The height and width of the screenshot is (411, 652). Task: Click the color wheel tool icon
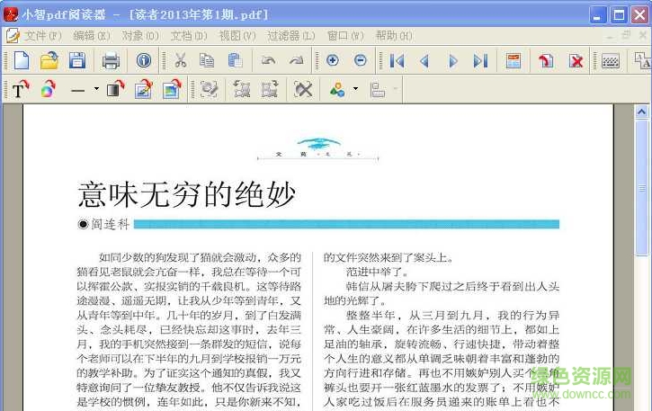point(48,89)
